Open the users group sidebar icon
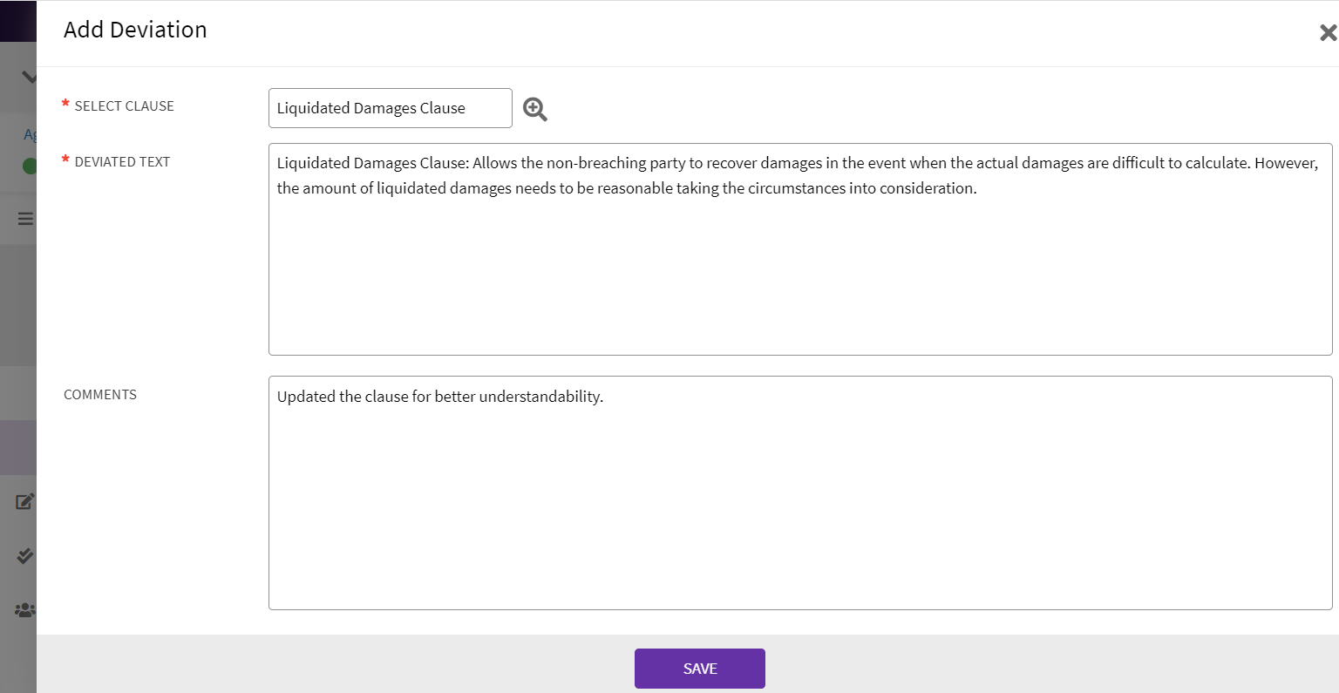This screenshot has height=693, width=1339. [x=24, y=610]
